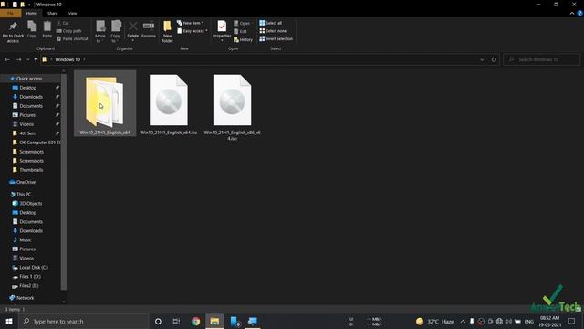584x329 pixels.
Task: Select Network in navigation pane
Action: [25, 298]
